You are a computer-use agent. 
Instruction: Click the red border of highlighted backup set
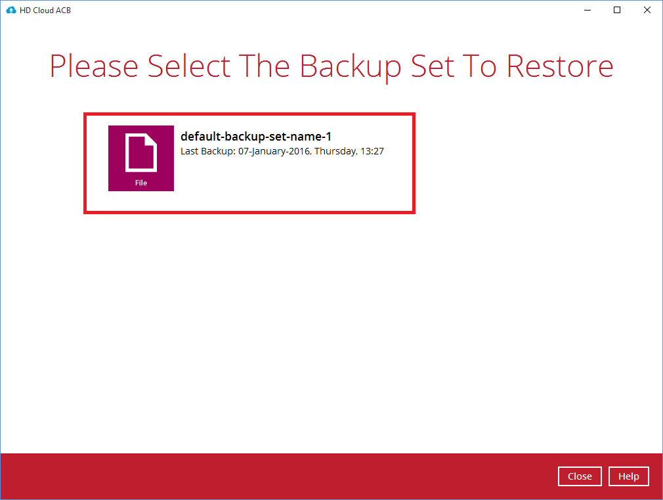249,114
